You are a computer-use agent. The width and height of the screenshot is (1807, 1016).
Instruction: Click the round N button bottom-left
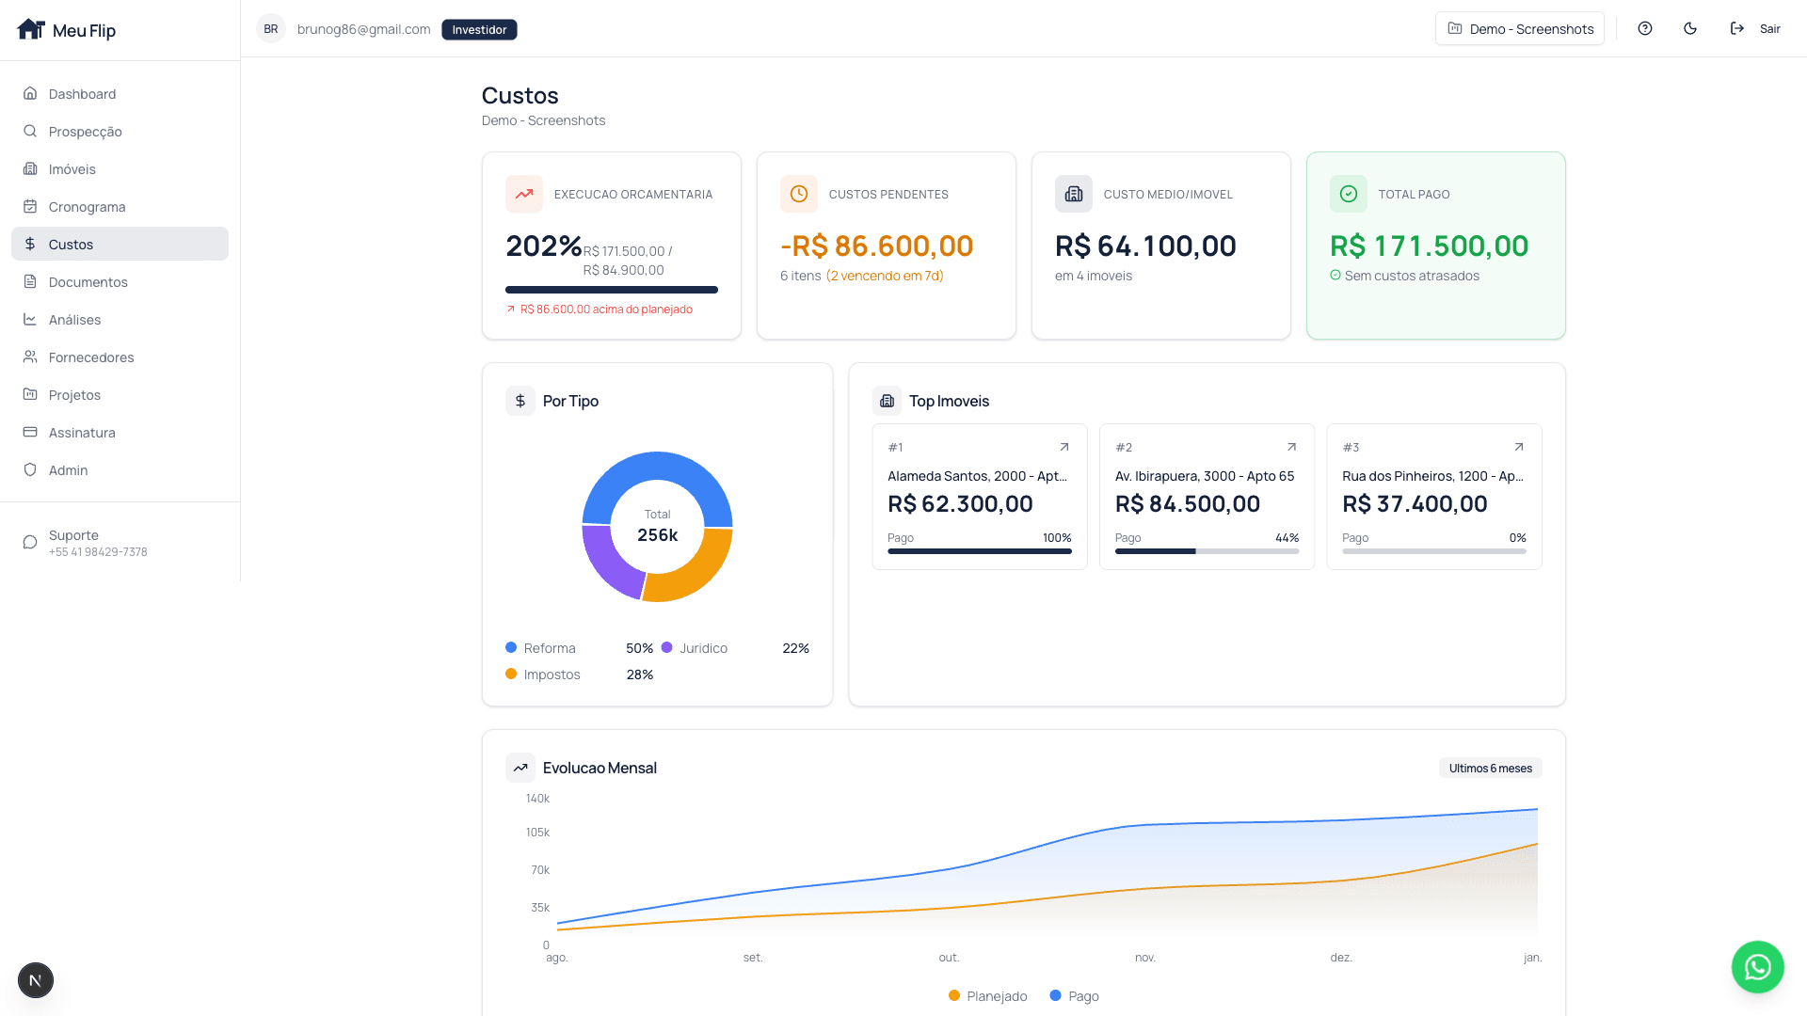(x=36, y=980)
